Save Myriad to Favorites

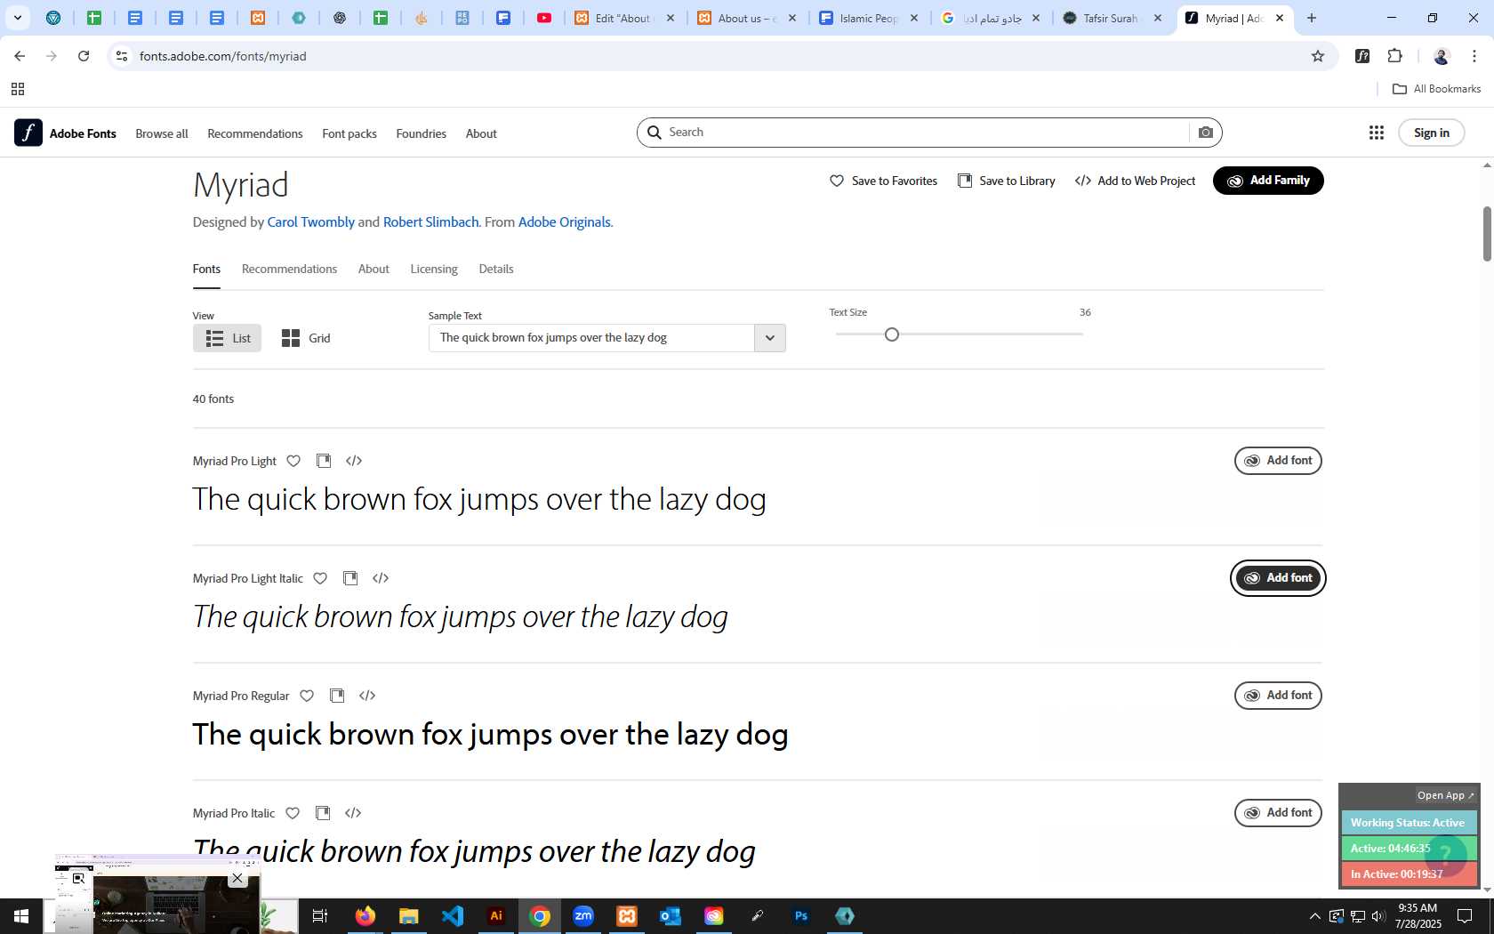883,181
